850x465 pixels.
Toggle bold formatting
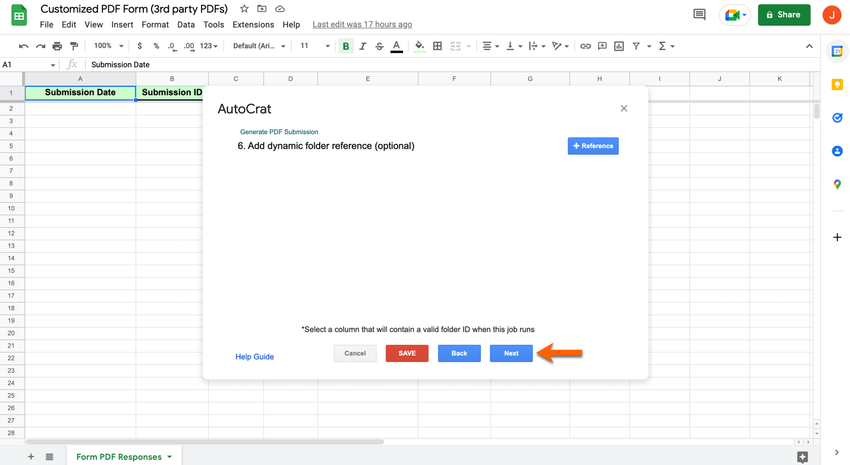click(345, 46)
